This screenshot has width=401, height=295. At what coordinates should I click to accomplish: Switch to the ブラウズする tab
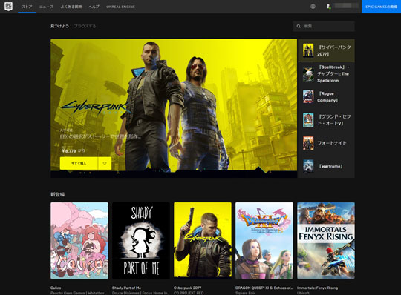click(85, 26)
